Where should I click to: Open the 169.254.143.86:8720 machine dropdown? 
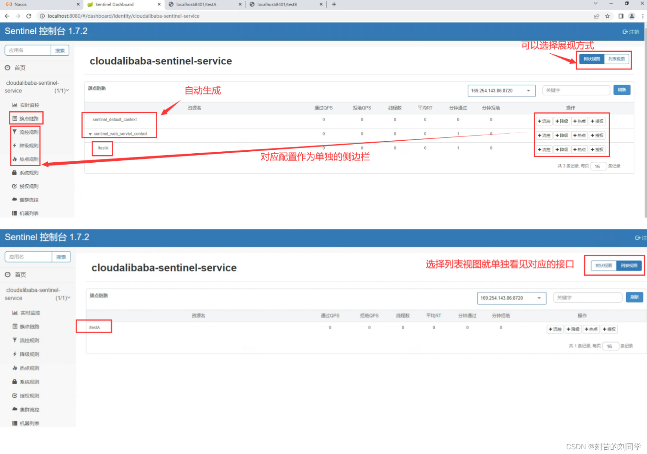click(501, 91)
